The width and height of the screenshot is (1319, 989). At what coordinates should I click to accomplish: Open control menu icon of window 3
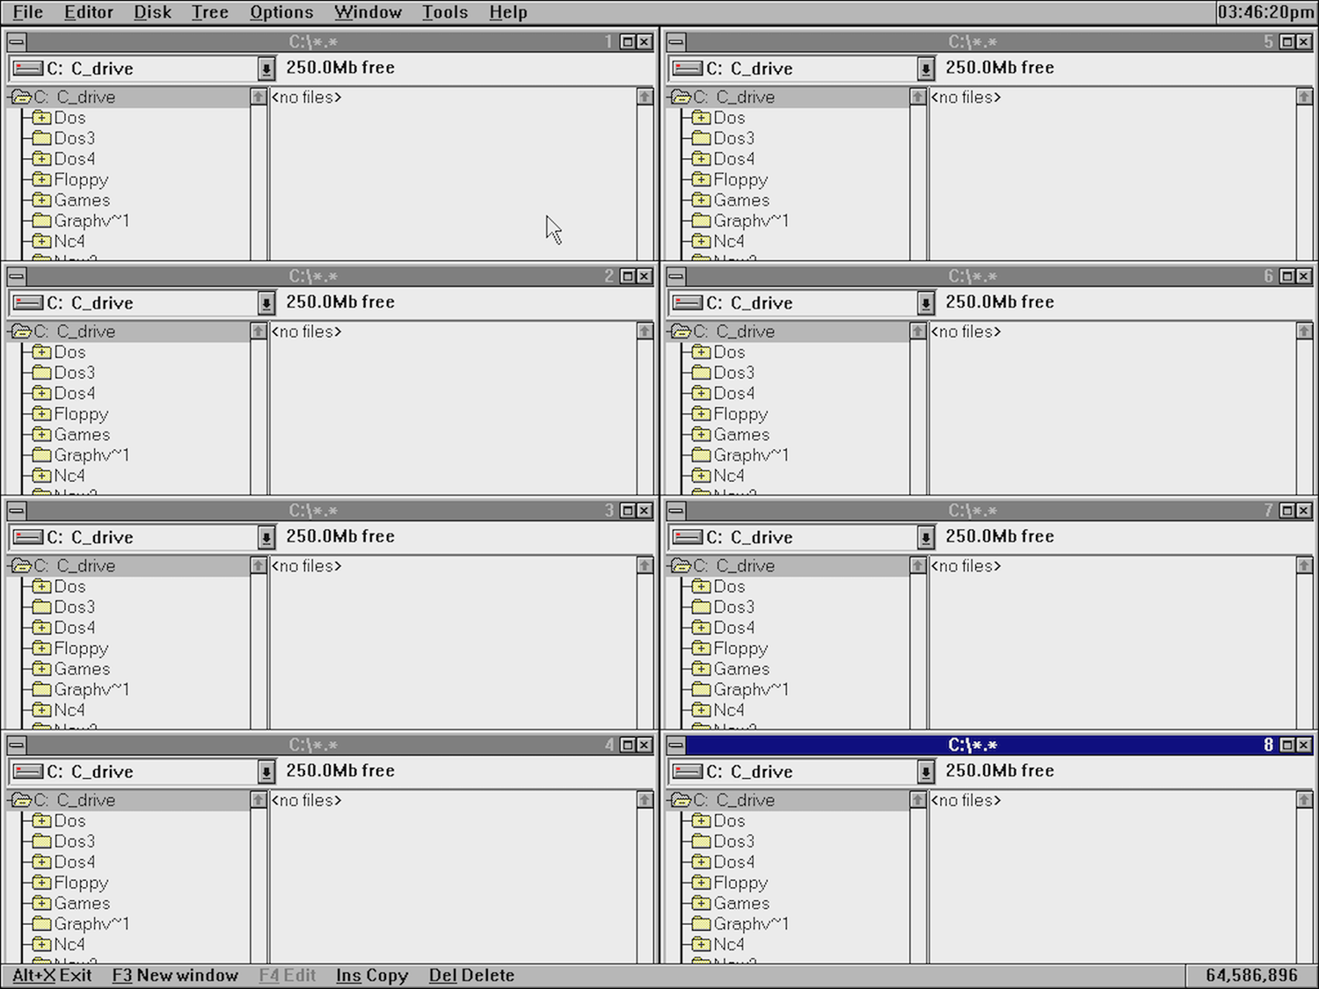[x=17, y=510]
